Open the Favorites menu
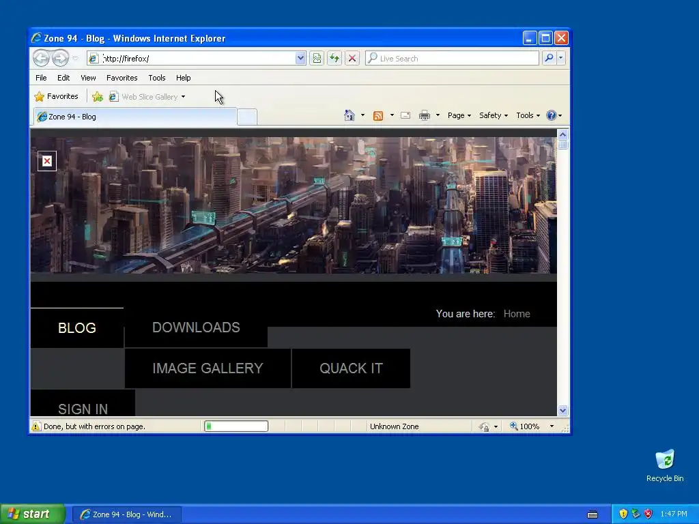 [x=122, y=78]
